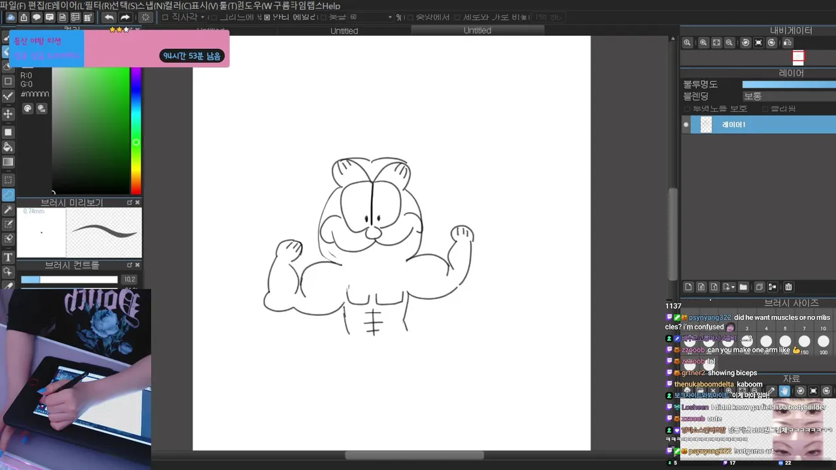The image size is (836, 470).
Task: Zoom out in the Navigator panel
Action: pyautogui.click(x=729, y=42)
